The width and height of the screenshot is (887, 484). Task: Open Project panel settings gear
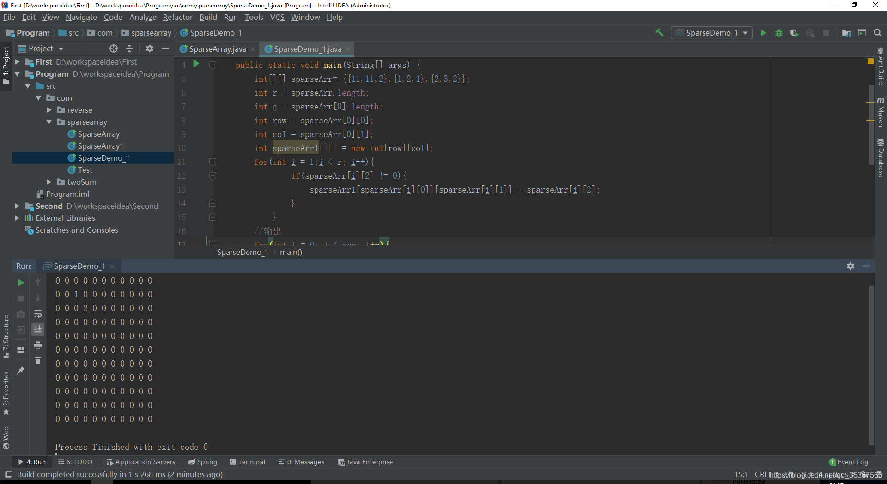click(x=150, y=48)
